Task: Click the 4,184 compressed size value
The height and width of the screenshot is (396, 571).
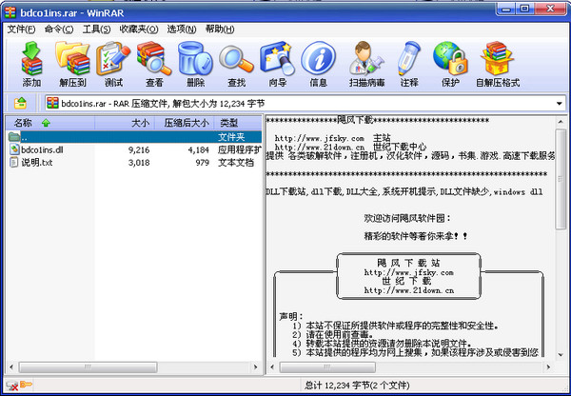Action: tap(199, 149)
